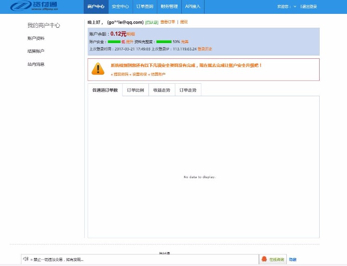Open the 商户中心 menu
Image resolution: width=347 pixels, height=266 pixels.
96,6
